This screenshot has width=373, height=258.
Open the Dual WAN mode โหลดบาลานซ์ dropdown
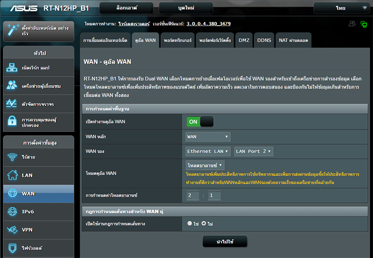click(205, 165)
